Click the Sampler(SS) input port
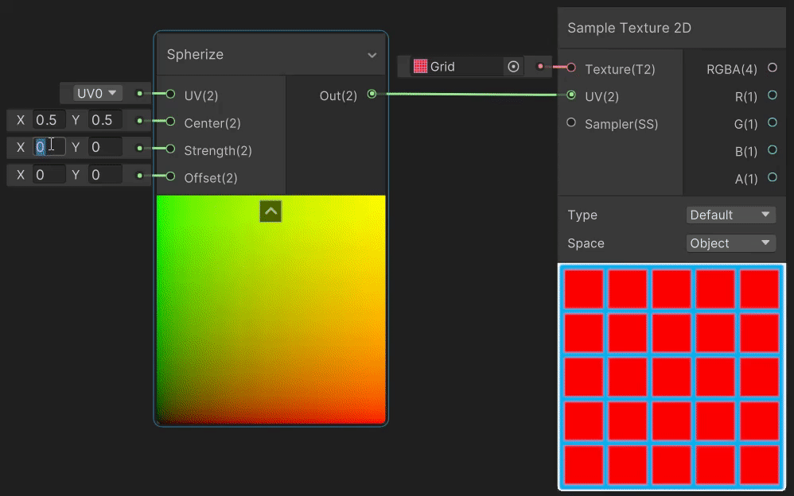 tap(570, 123)
